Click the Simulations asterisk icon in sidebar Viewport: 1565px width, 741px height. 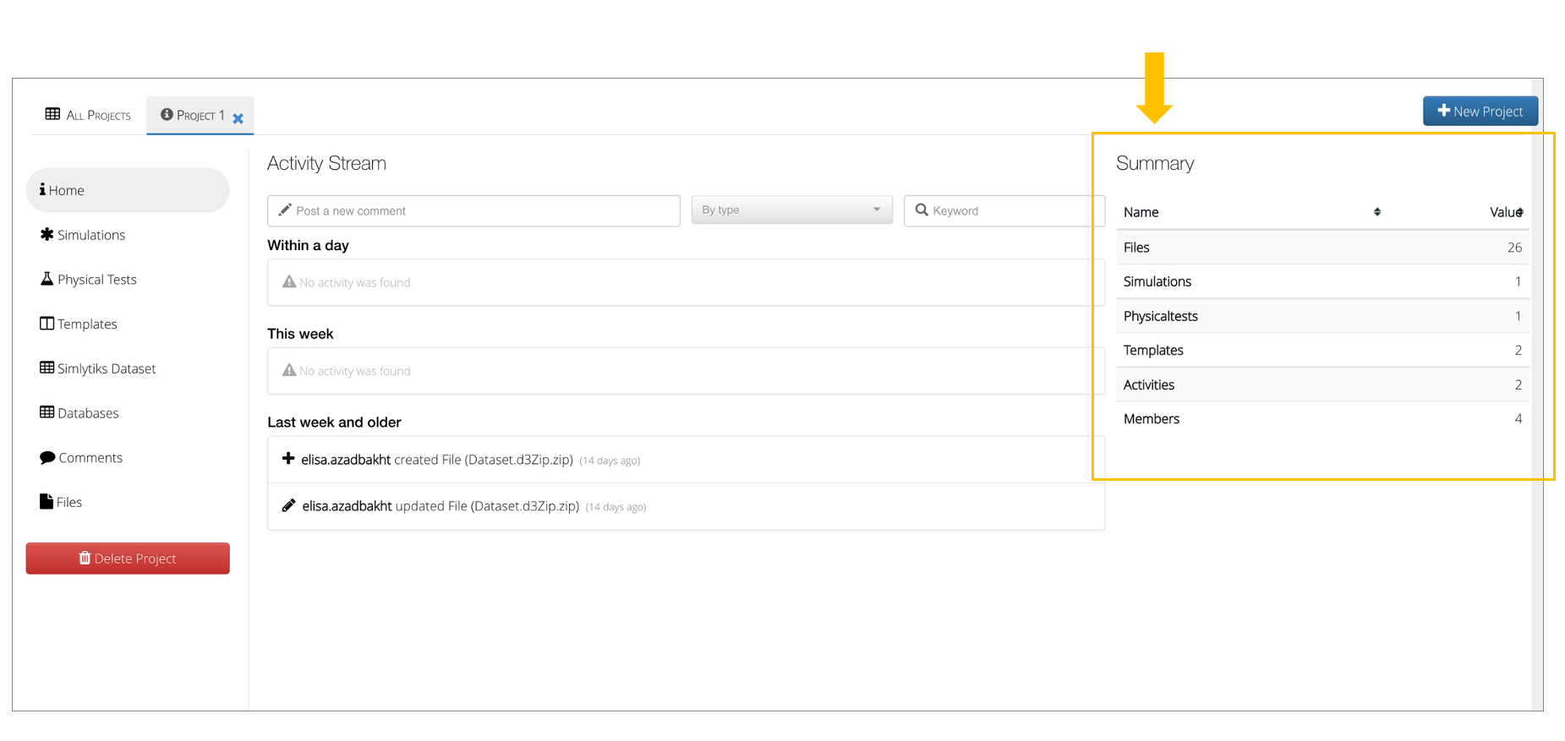pos(47,235)
